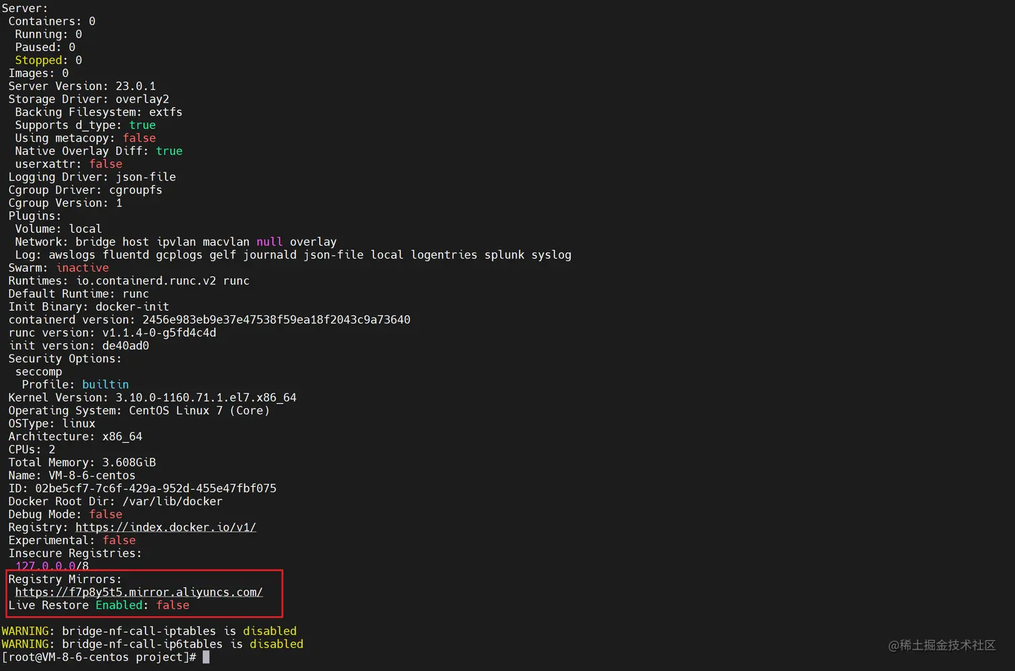1015x671 pixels.
Task: Click 'Security Options:' label
Action: tap(65, 359)
